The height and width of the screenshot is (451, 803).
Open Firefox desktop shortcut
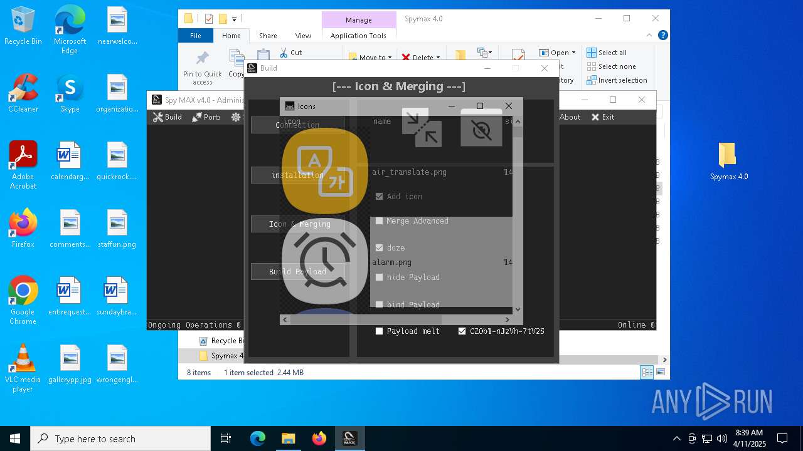pyautogui.click(x=23, y=229)
